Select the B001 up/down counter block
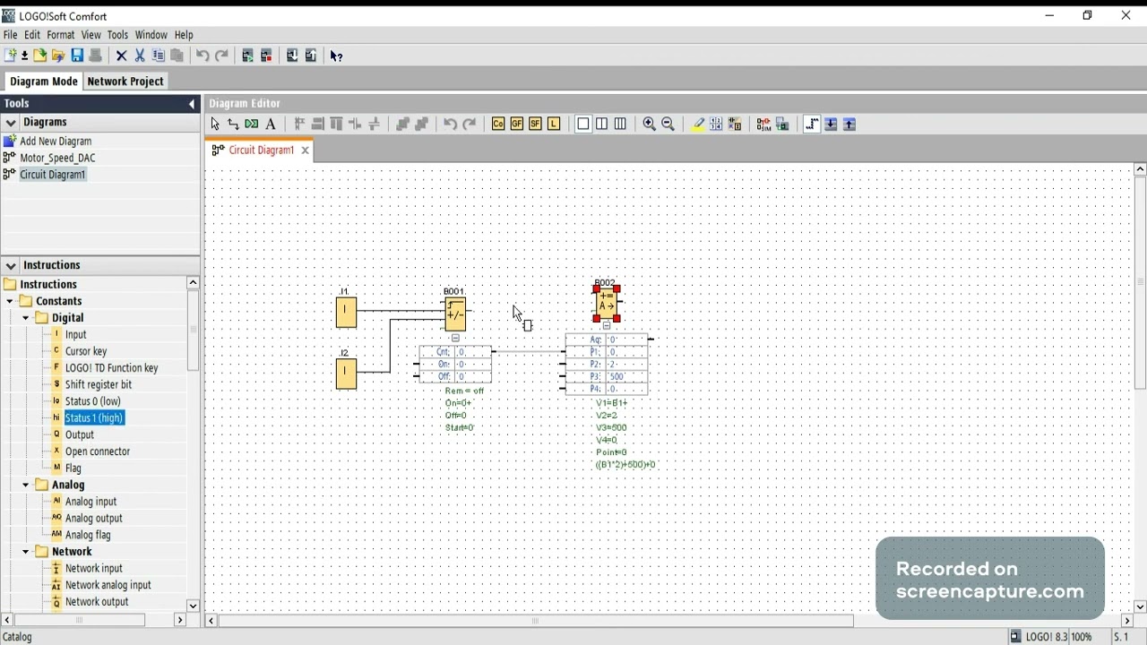This screenshot has height=645, width=1147. (x=455, y=314)
